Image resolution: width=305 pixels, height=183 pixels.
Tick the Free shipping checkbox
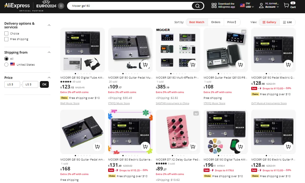6,39
